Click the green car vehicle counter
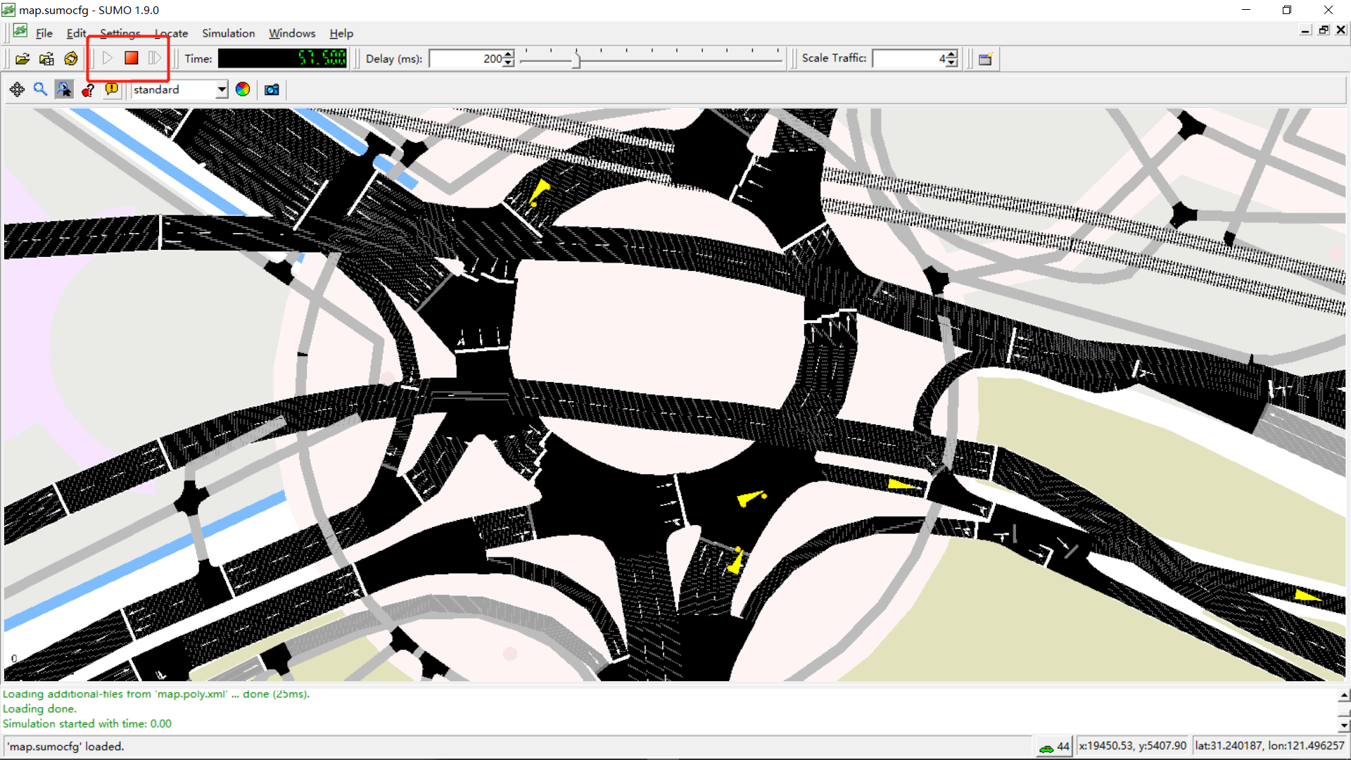 [x=1053, y=747]
